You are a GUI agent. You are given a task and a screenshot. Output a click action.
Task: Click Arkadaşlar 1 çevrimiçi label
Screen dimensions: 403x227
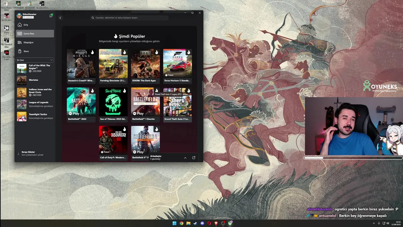[156, 157]
